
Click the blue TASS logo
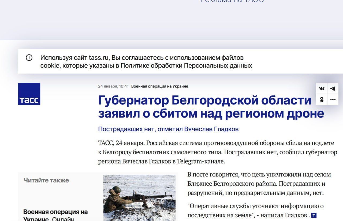pos(29,94)
